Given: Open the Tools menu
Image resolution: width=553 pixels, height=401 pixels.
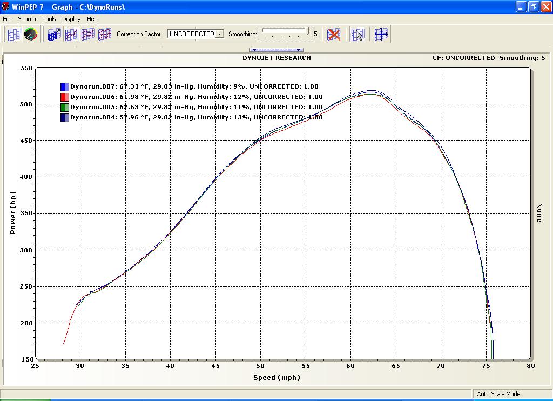Looking at the screenshot, I should [x=49, y=19].
